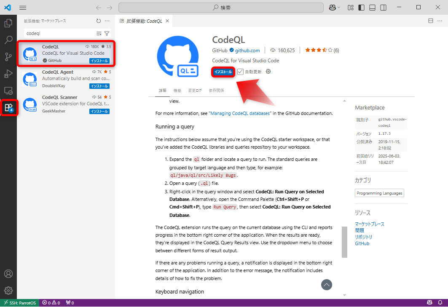Open errors and warnings status item
The width and height of the screenshot is (448, 307).
[x=51, y=303]
